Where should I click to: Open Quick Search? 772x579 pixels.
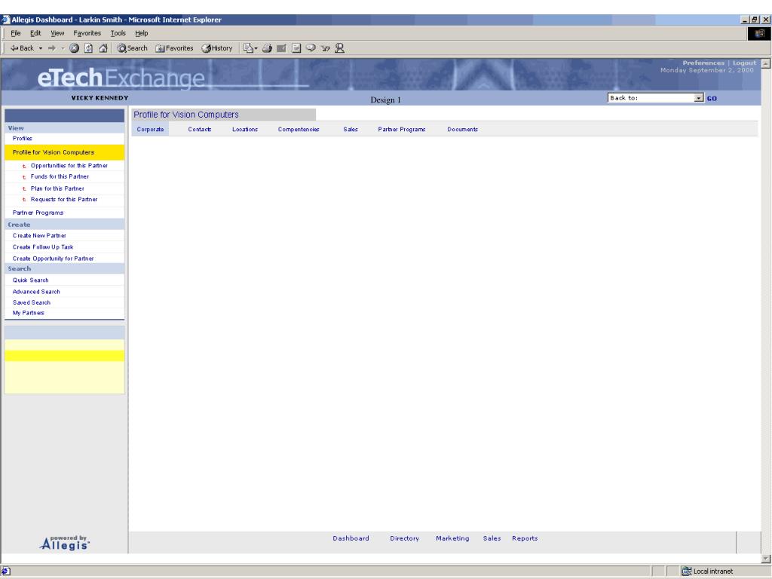(x=30, y=280)
